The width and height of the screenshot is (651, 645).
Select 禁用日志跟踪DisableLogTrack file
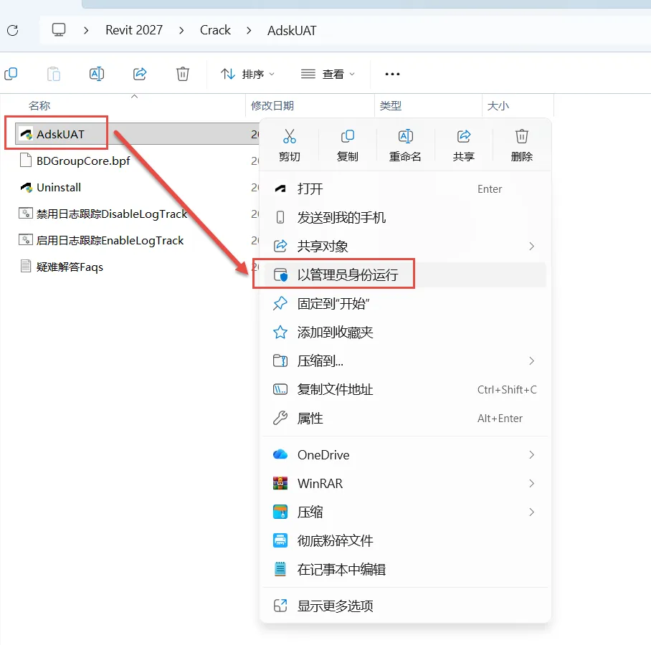click(x=112, y=214)
